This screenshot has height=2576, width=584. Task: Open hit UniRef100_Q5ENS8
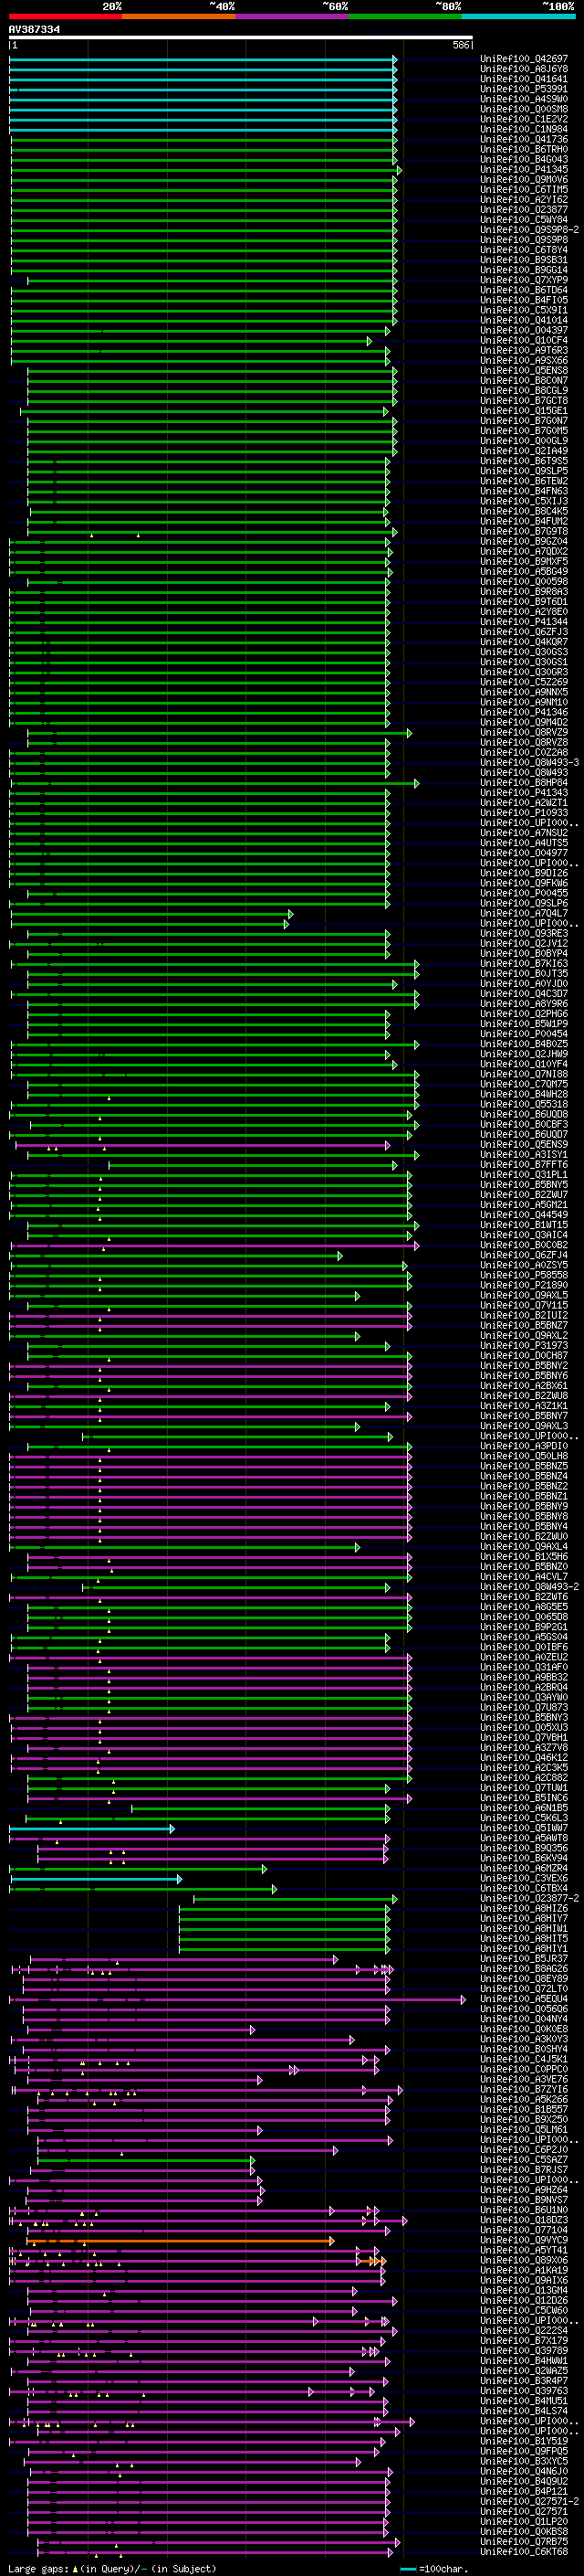pos(524,371)
